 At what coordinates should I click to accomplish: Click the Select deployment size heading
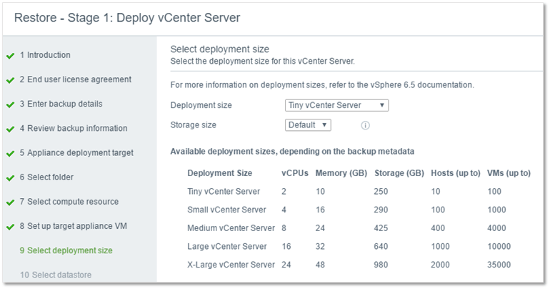pyautogui.click(x=220, y=49)
